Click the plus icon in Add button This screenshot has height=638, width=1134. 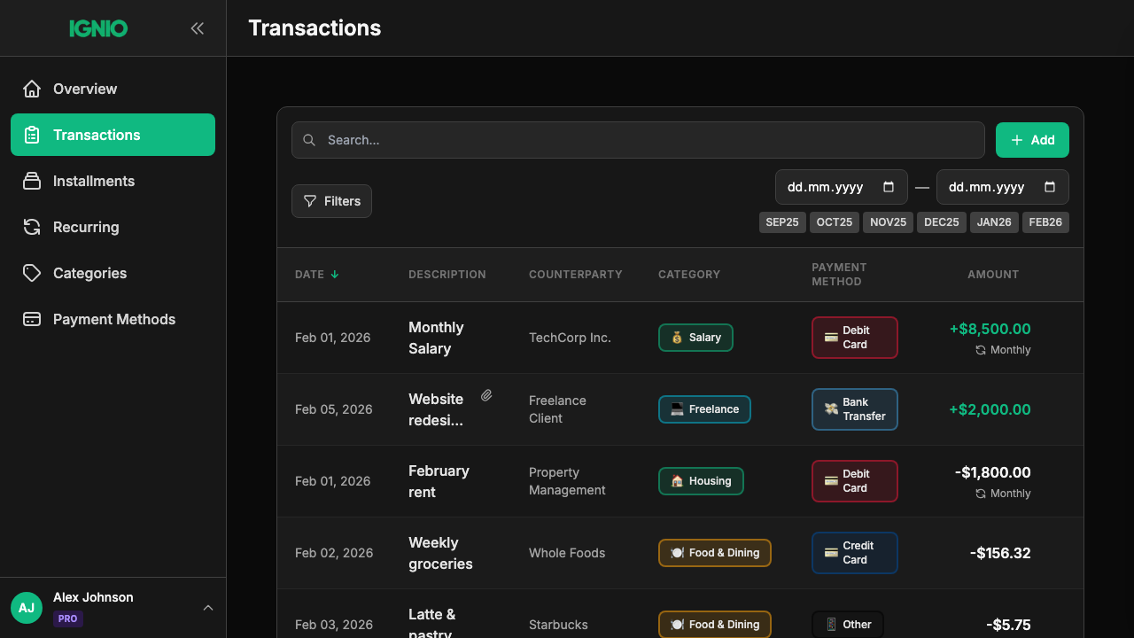[x=1017, y=140]
